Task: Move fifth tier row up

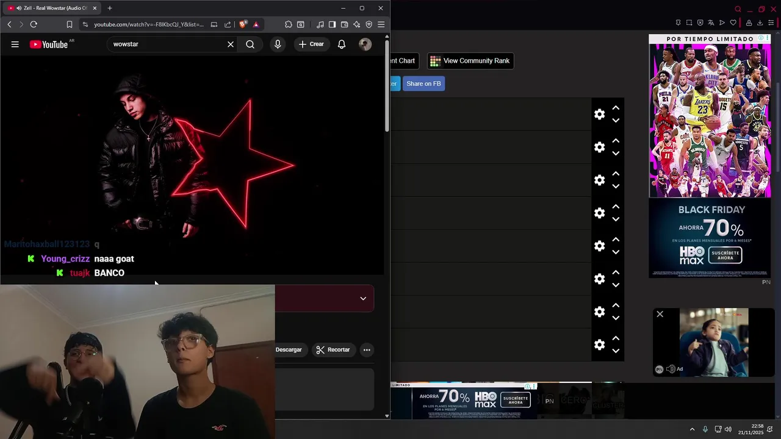Action: (616, 240)
